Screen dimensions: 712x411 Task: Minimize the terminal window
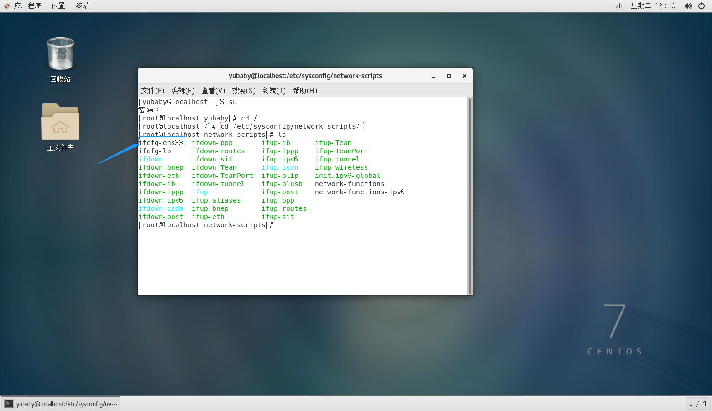point(434,76)
